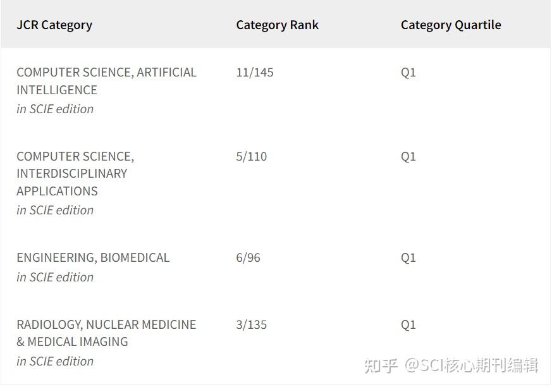Click Q1 quartile for Interdisciplinary Applications row
This screenshot has height=387, width=552.
(408, 156)
